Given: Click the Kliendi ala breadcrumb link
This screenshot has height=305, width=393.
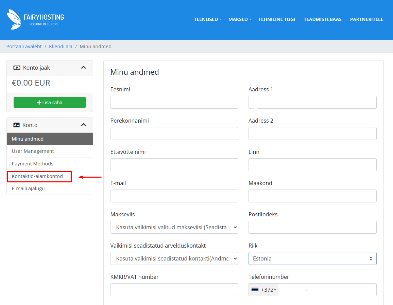Looking at the screenshot, I should click(61, 47).
